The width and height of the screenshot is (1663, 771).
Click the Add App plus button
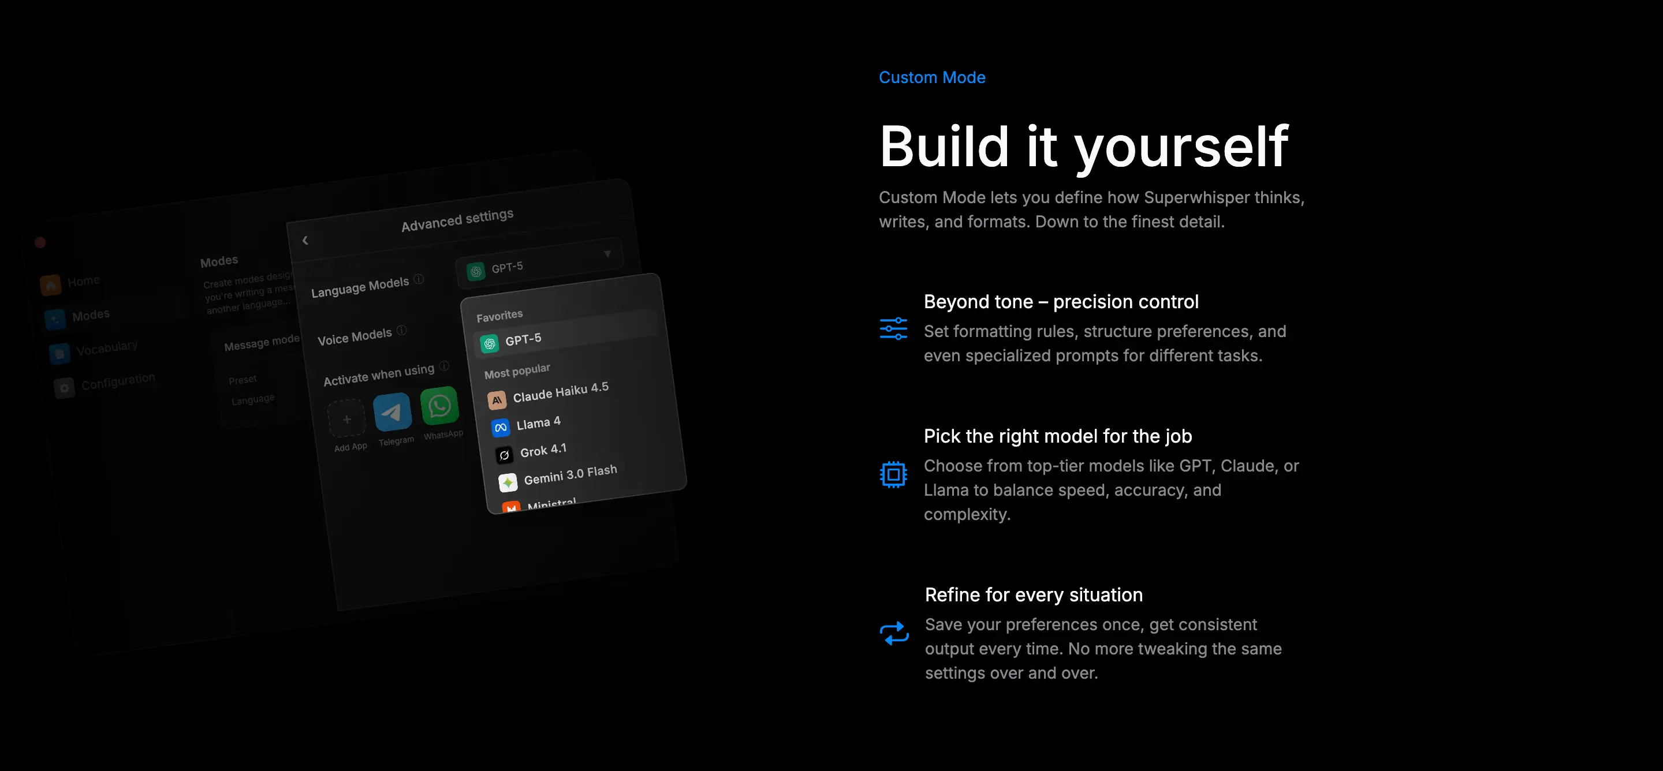tap(346, 420)
